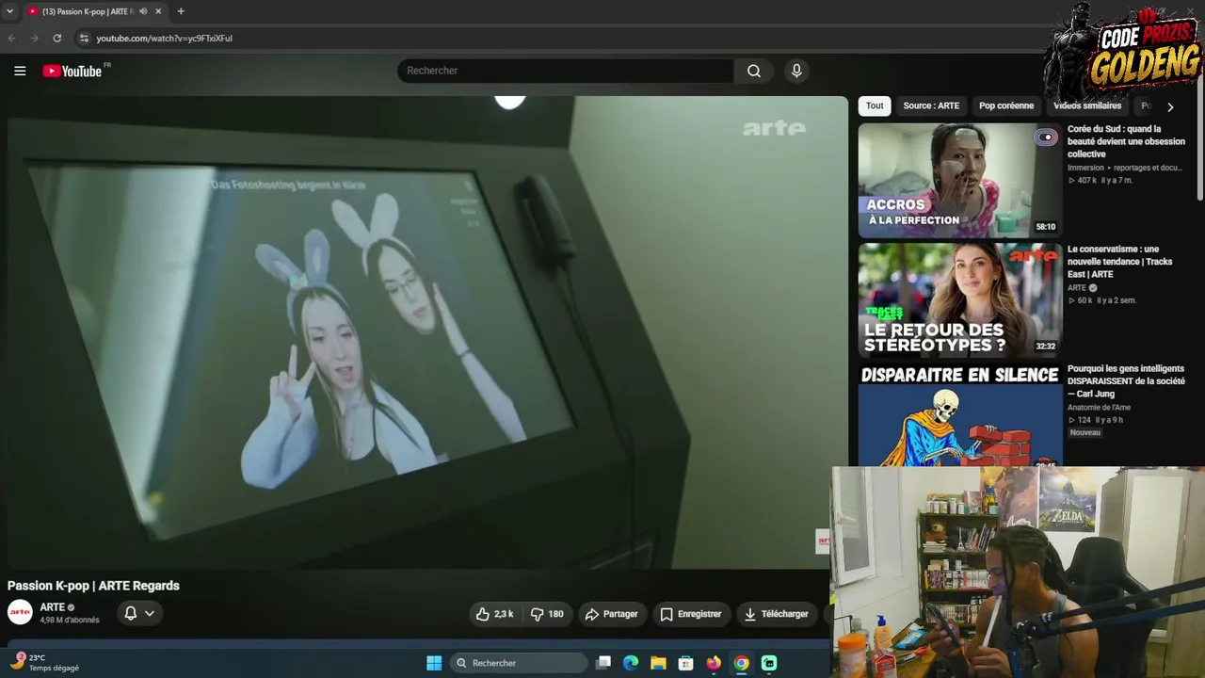
Task: Click the YouTube Rechercher search field
Action: [x=566, y=71]
